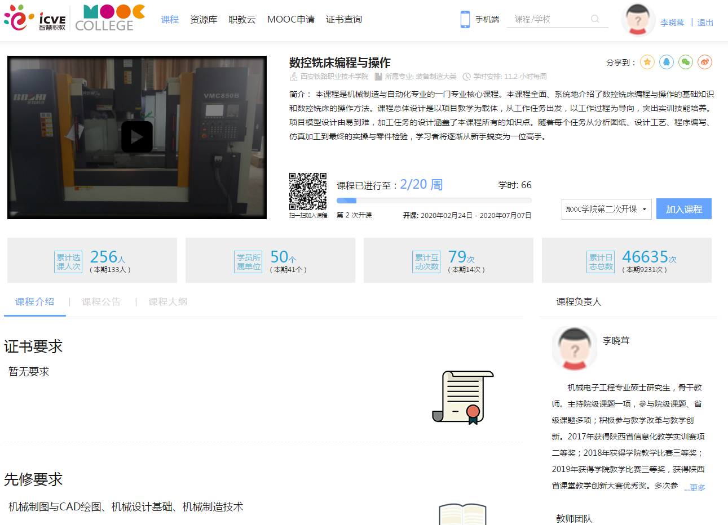The image size is (728, 525).
Task: Expand instructor bio with ...更多
Action: [695, 488]
